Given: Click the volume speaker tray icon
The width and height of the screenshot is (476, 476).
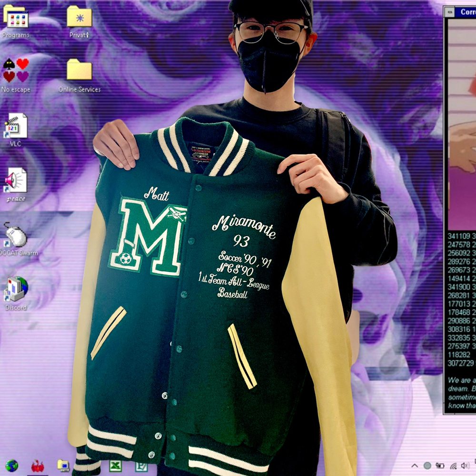Looking at the screenshot, I should click(x=465, y=466).
